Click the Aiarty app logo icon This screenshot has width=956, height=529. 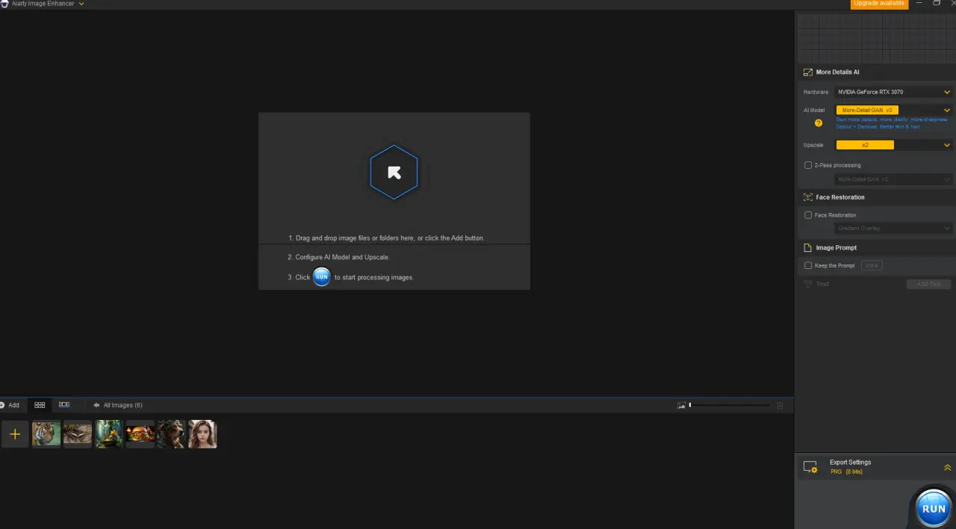point(4,4)
